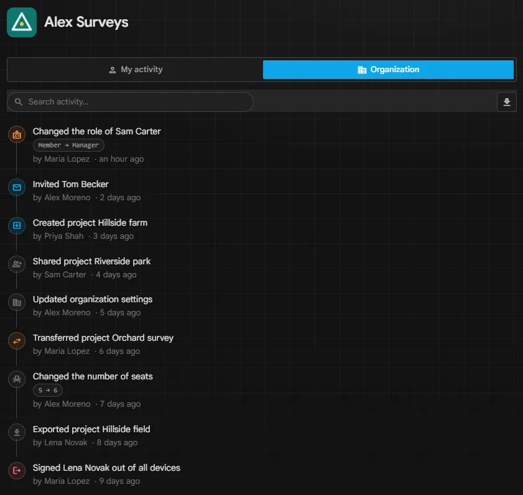Select the Organization tab
The height and width of the screenshot is (495, 523).
(388, 70)
